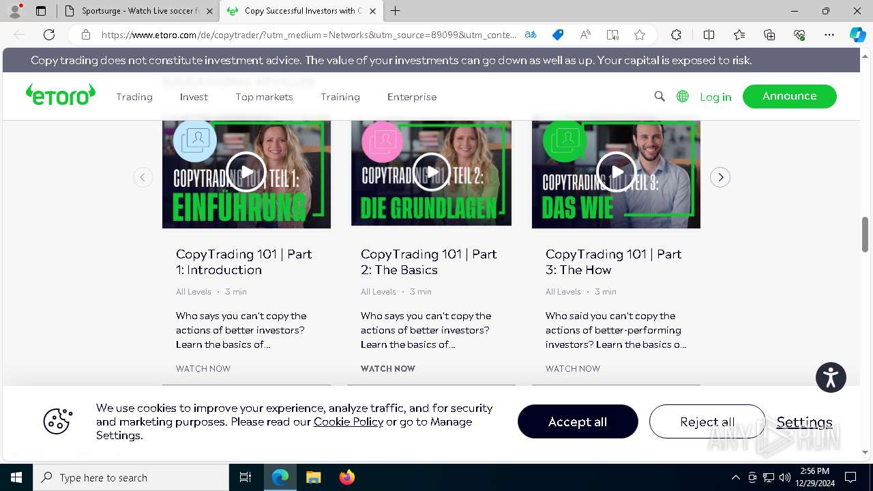
Task: Close the Sportsurge tab
Action: click(x=209, y=11)
